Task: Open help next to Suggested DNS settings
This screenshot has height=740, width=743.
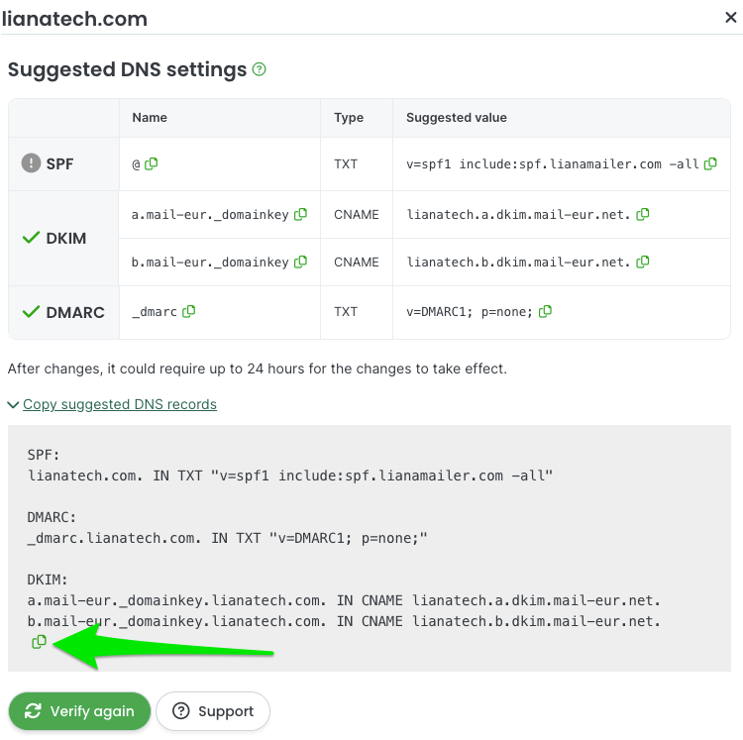Action: [x=260, y=69]
